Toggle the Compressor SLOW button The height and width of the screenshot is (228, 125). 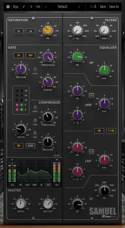pos(30,146)
